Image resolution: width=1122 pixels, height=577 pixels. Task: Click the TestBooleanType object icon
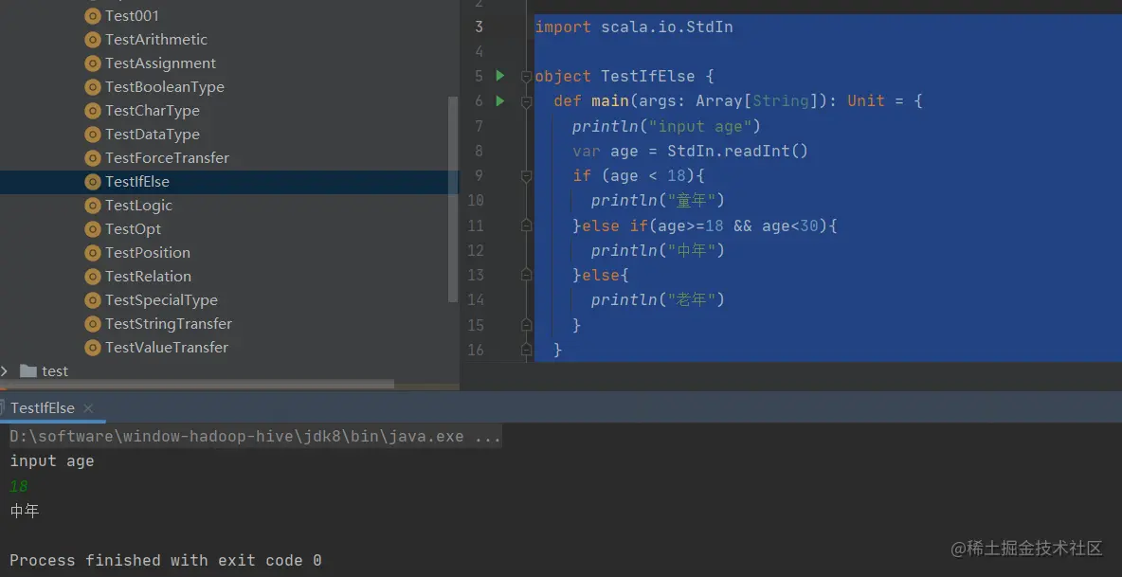pos(92,86)
